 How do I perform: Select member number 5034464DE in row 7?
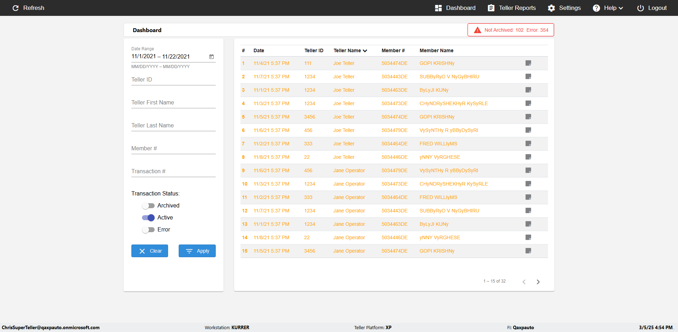tap(394, 144)
